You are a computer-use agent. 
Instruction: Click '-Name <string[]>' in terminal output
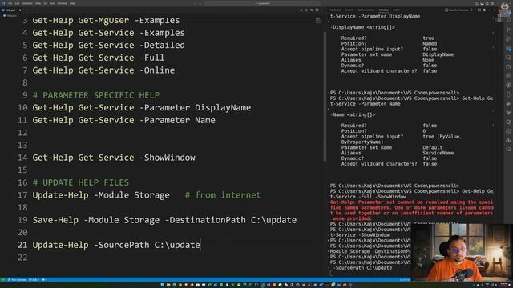[353, 114]
